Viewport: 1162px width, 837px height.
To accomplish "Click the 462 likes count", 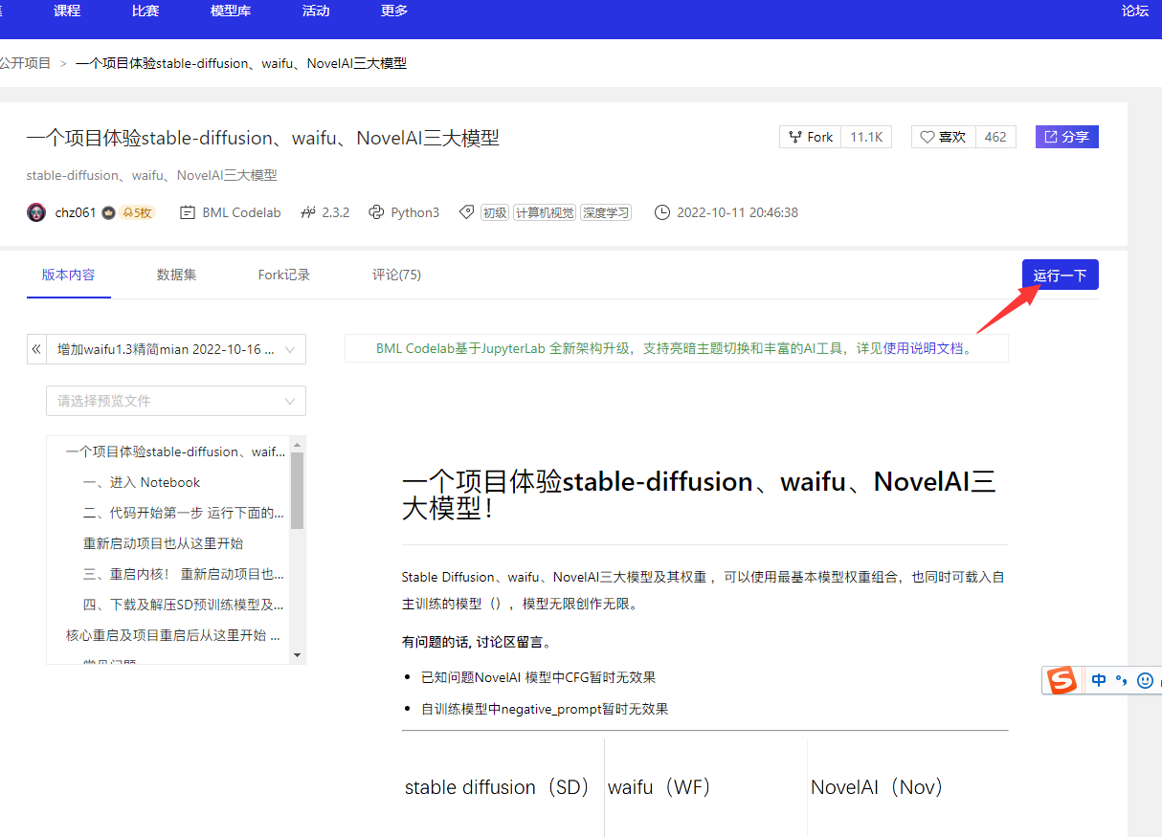I will tap(995, 137).
